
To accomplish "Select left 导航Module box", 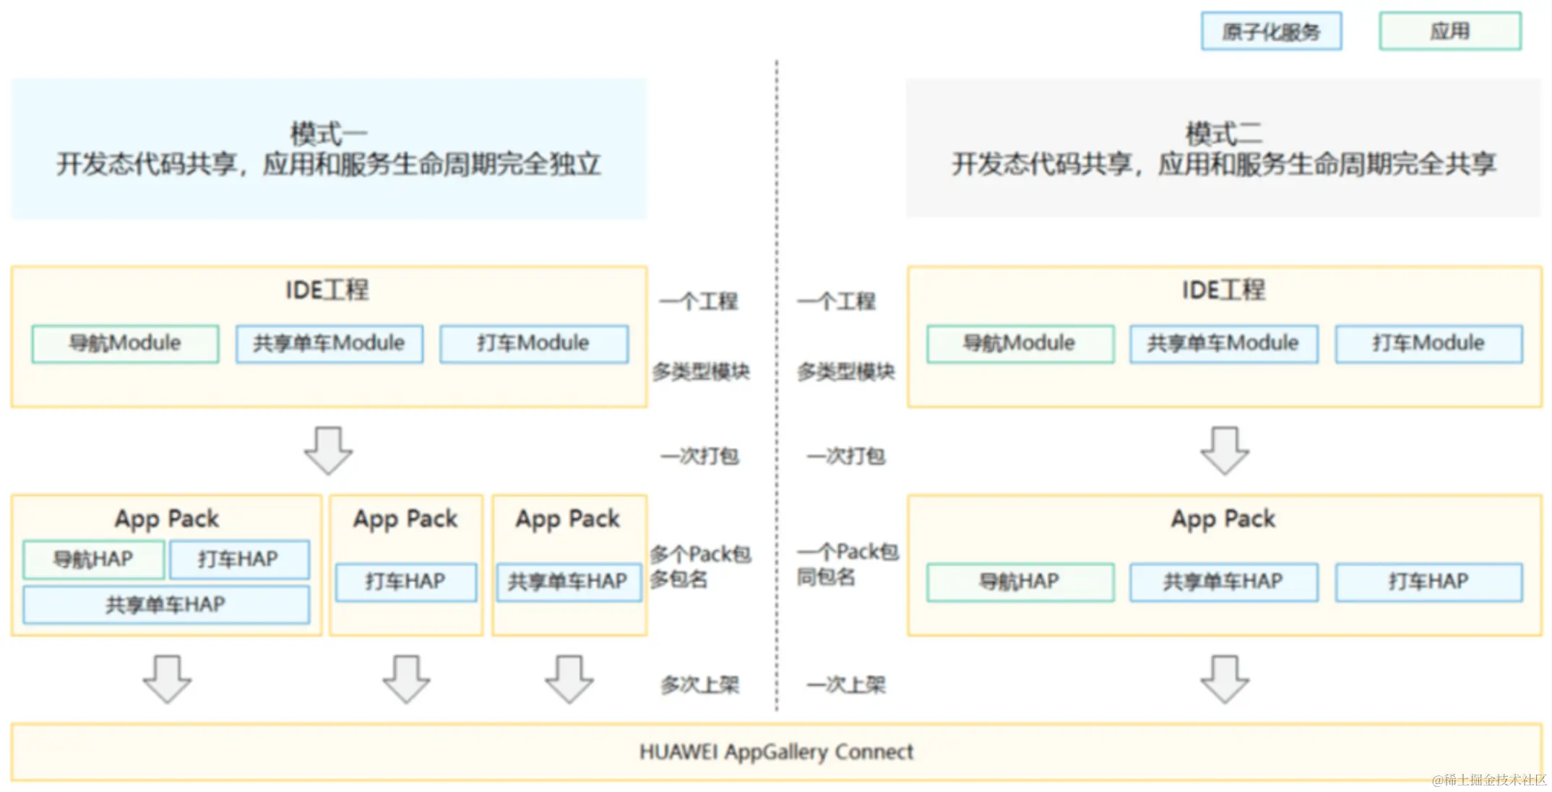I will [125, 343].
